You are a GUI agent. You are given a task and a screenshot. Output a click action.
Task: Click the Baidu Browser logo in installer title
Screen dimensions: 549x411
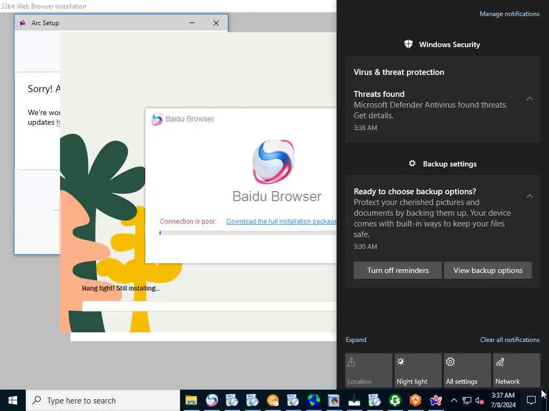157,119
